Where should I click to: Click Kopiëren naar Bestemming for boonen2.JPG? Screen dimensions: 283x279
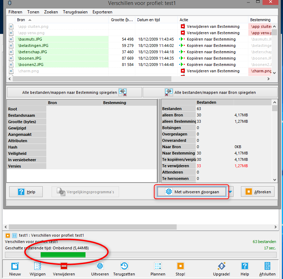coord(211,65)
